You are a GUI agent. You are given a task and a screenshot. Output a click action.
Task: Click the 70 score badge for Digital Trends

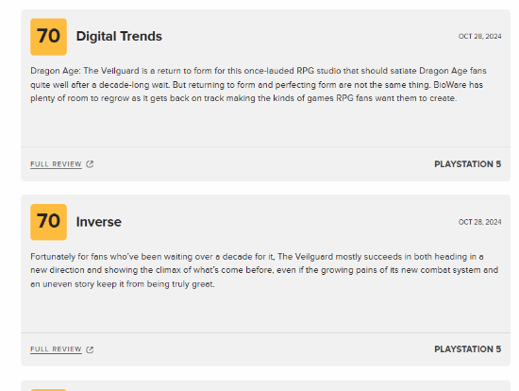(x=49, y=37)
